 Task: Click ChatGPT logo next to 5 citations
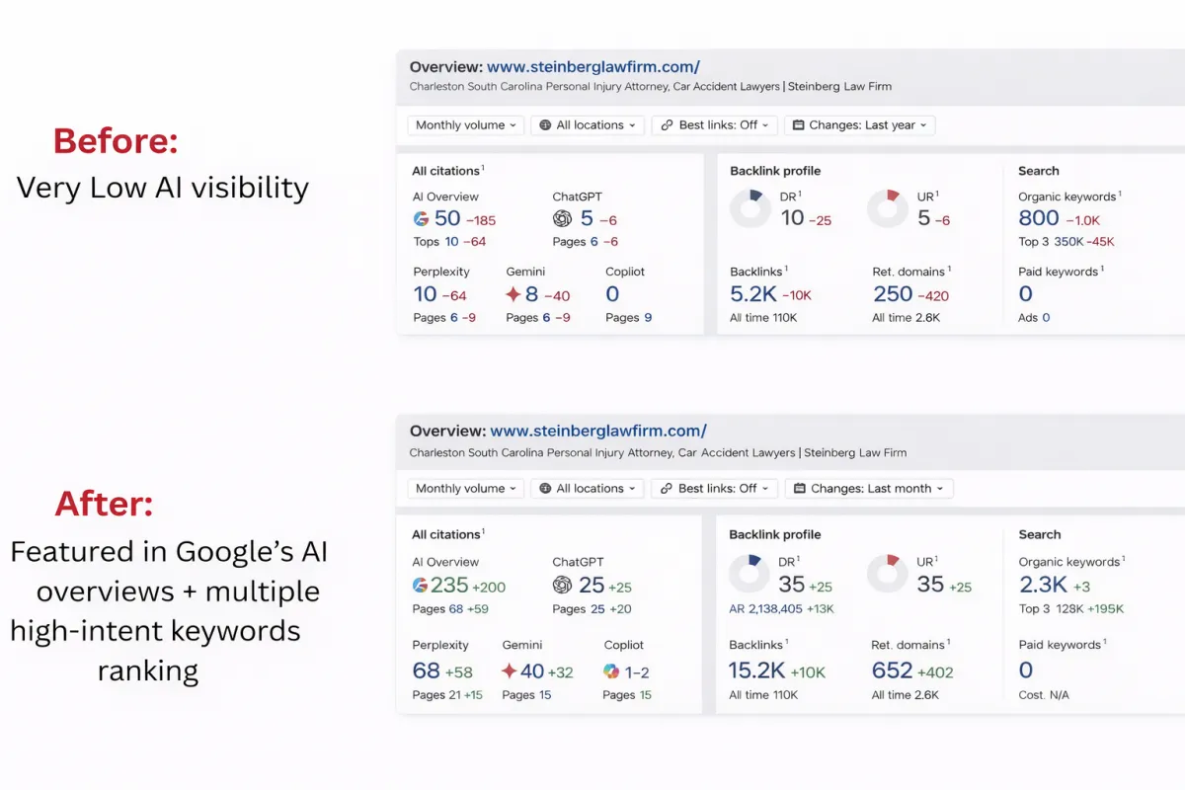click(562, 219)
